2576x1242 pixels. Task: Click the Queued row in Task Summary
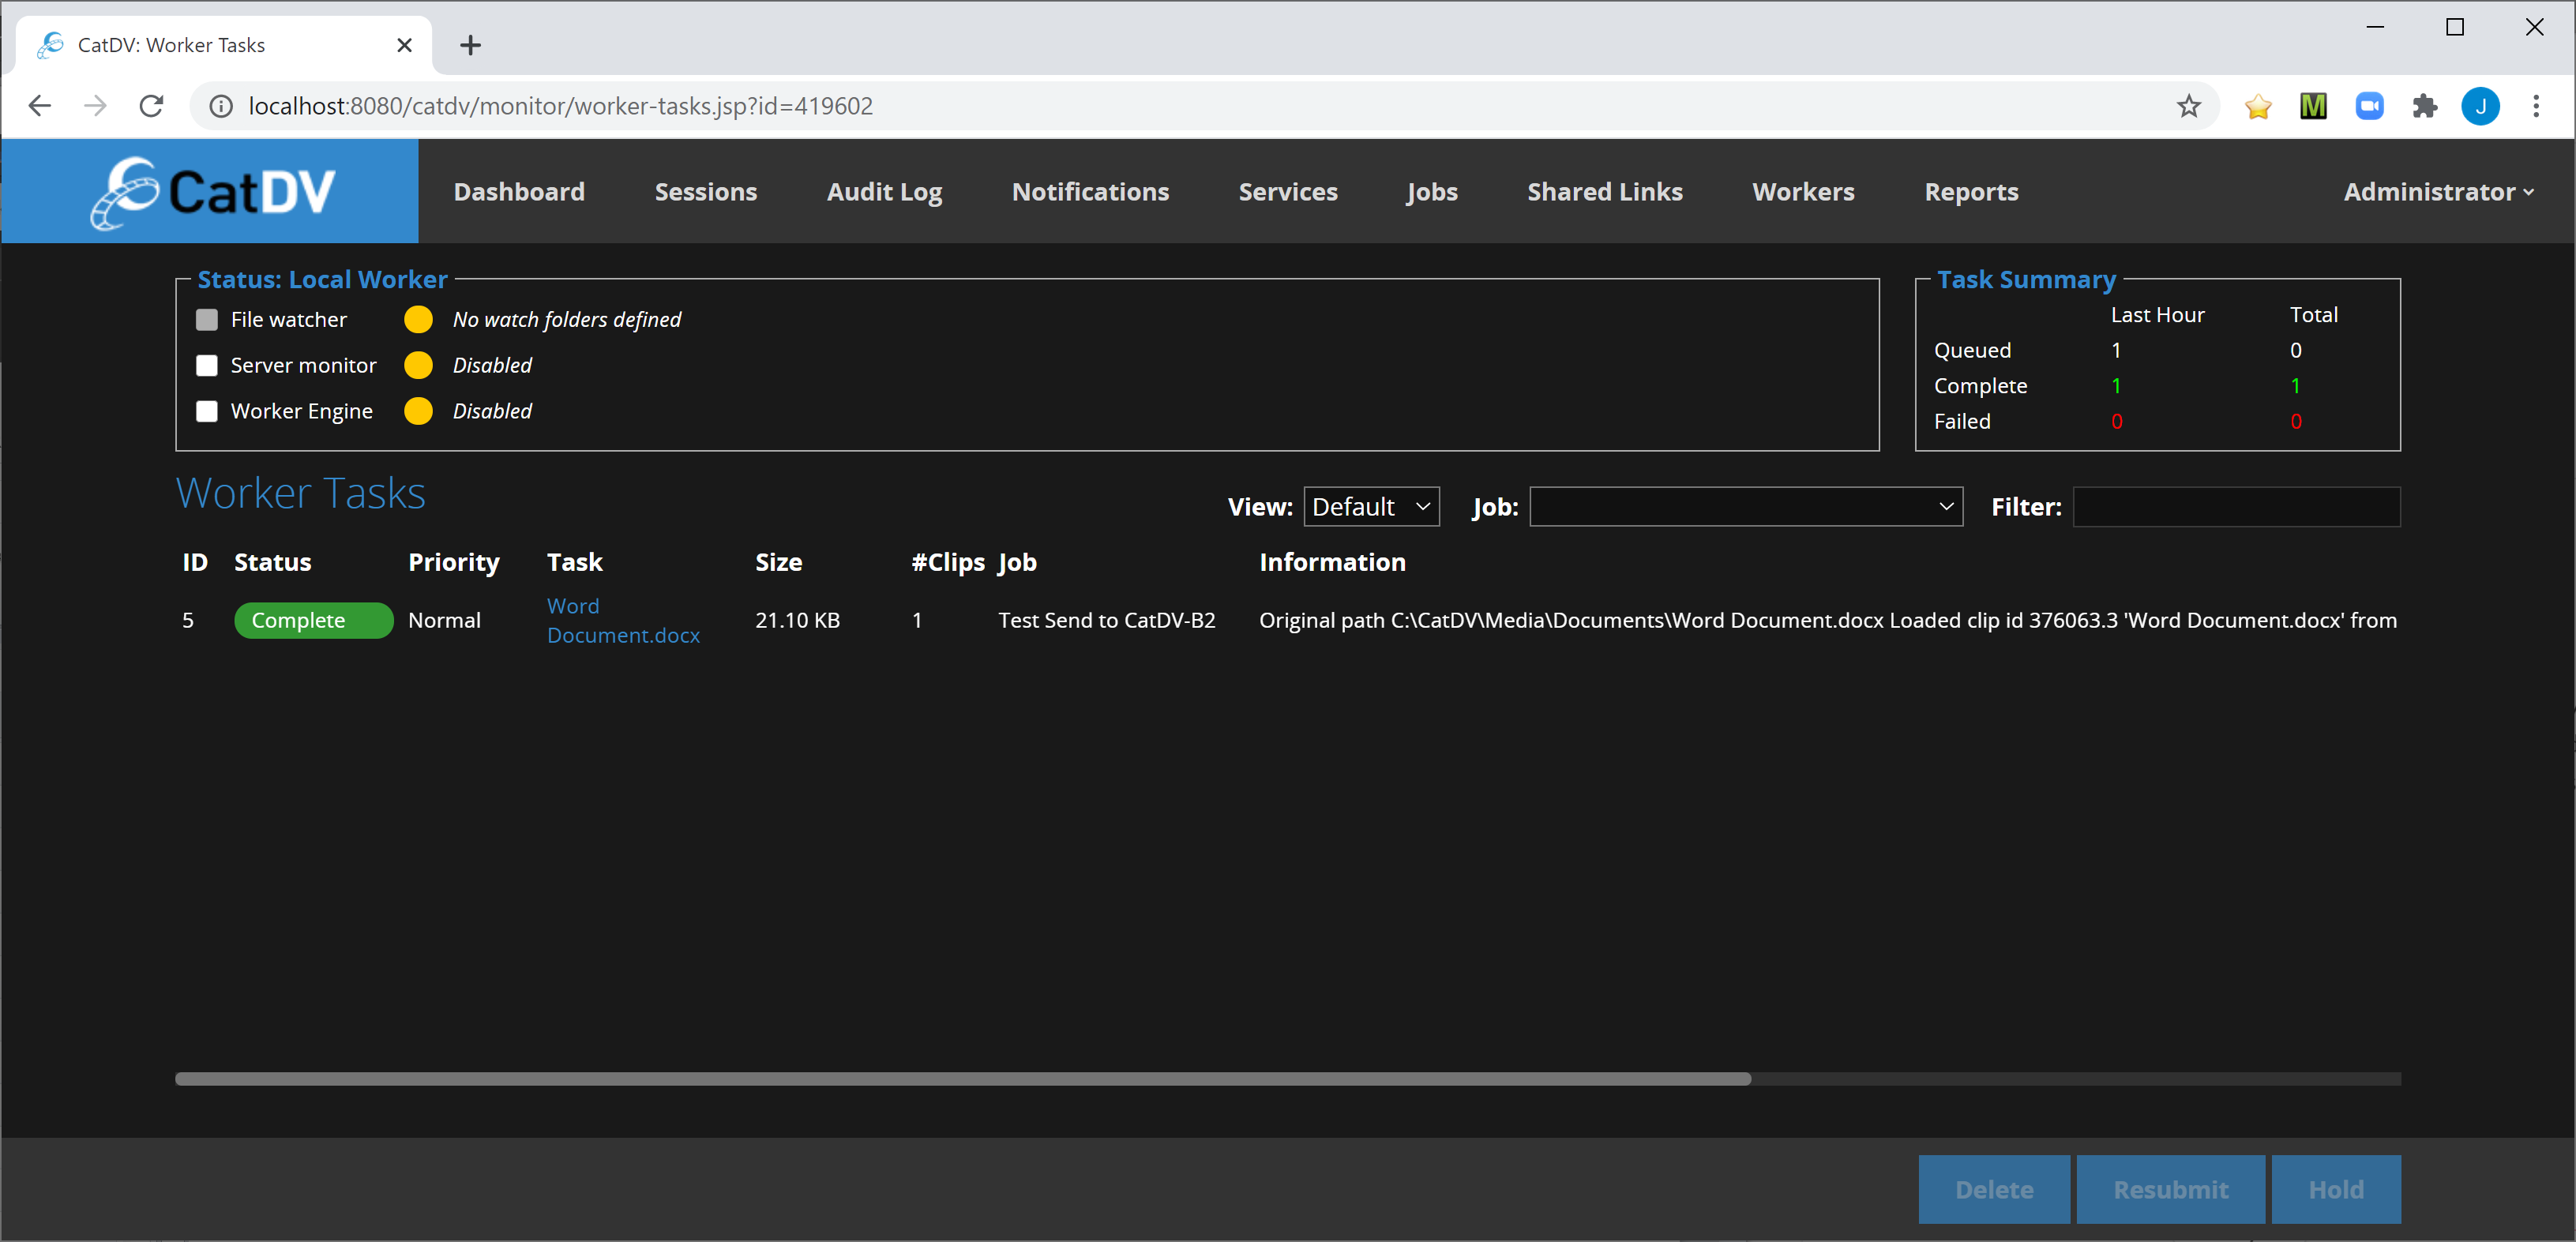click(x=2156, y=350)
